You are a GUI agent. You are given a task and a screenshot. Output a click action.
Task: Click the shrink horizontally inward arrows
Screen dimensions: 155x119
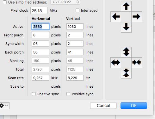pos(137,63)
